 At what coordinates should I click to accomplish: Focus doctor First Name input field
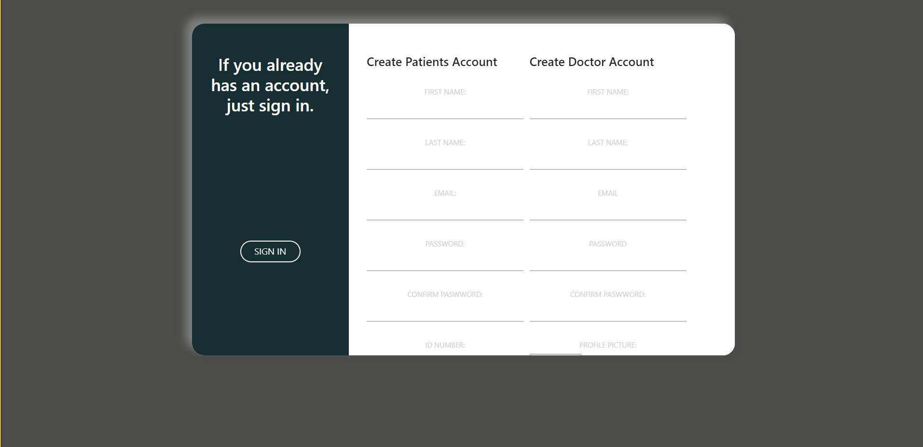coord(608,109)
